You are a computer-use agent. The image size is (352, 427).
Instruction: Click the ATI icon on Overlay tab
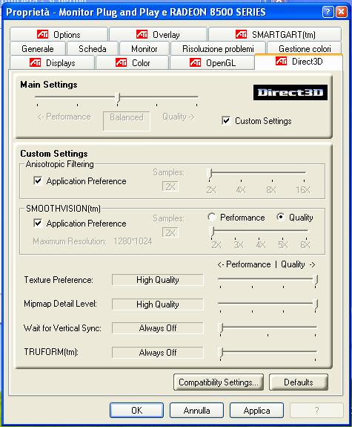point(142,34)
